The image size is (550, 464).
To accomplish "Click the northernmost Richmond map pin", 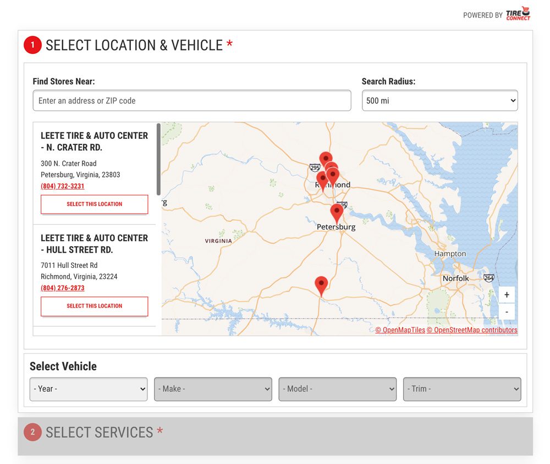I will coord(326,159).
